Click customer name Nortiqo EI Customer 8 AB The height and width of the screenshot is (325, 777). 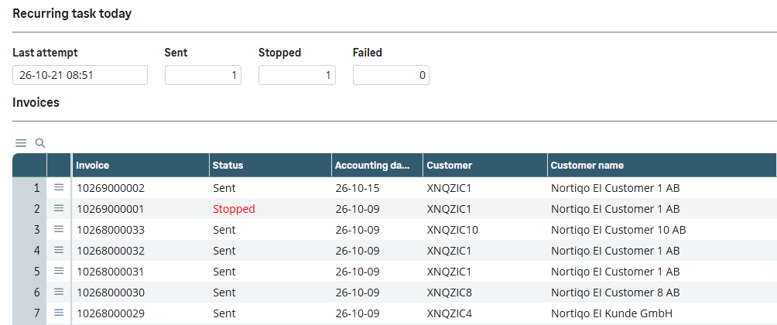point(615,292)
